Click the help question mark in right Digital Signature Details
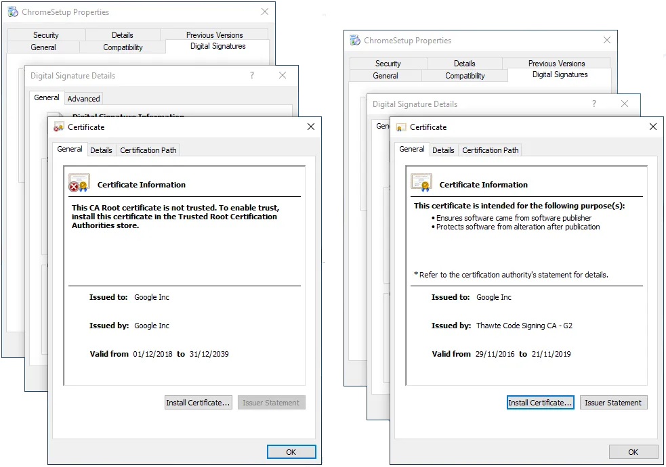666x467 pixels. [594, 104]
